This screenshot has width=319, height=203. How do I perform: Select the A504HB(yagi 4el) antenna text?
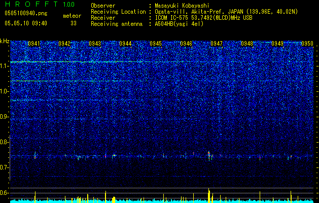[179, 24]
